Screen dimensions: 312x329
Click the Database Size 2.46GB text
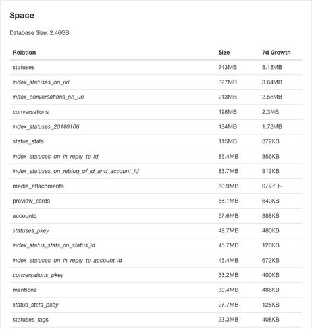39,33
